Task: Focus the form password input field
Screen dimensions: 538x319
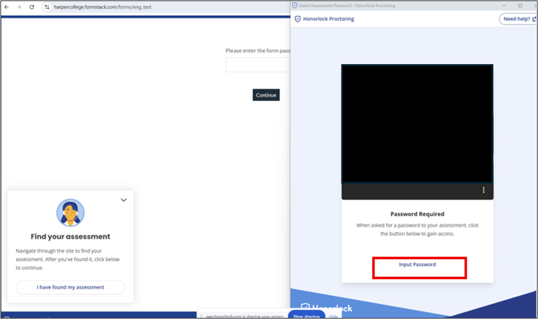Action: [x=258, y=65]
